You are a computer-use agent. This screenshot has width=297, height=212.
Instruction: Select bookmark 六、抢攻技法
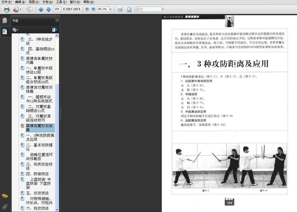[x=37, y=208]
